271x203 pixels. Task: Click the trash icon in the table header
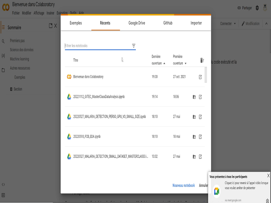coord(202,60)
